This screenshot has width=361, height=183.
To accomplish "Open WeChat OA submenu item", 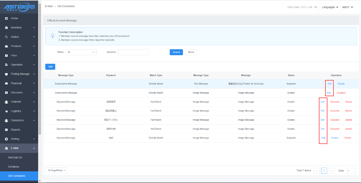I will click(15, 157).
